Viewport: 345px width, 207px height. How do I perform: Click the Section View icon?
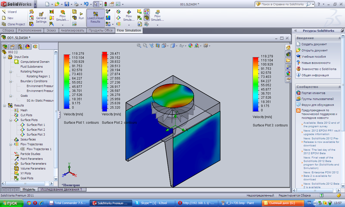click(158, 46)
